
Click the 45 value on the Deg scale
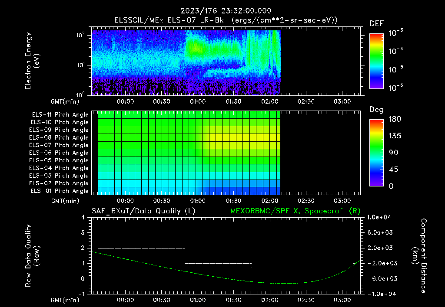pyautogui.click(x=394, y=170)
